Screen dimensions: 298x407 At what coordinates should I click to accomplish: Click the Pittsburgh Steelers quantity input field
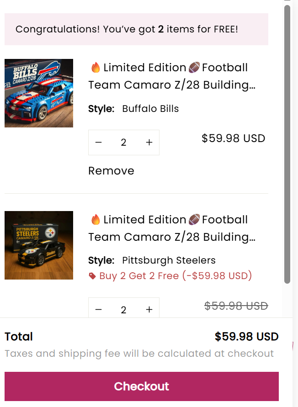tap(123, 310)
